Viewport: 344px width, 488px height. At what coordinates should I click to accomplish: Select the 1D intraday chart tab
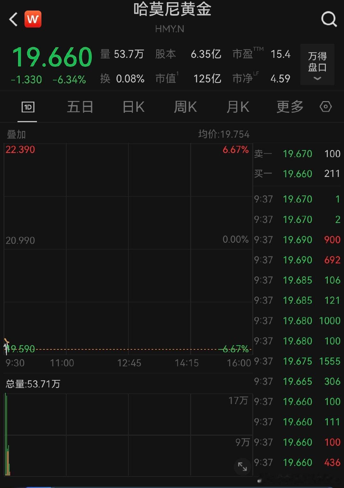tap(28, 107)
